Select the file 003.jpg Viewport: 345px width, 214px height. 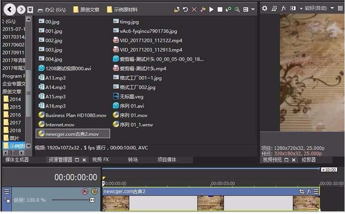(50, 50)
